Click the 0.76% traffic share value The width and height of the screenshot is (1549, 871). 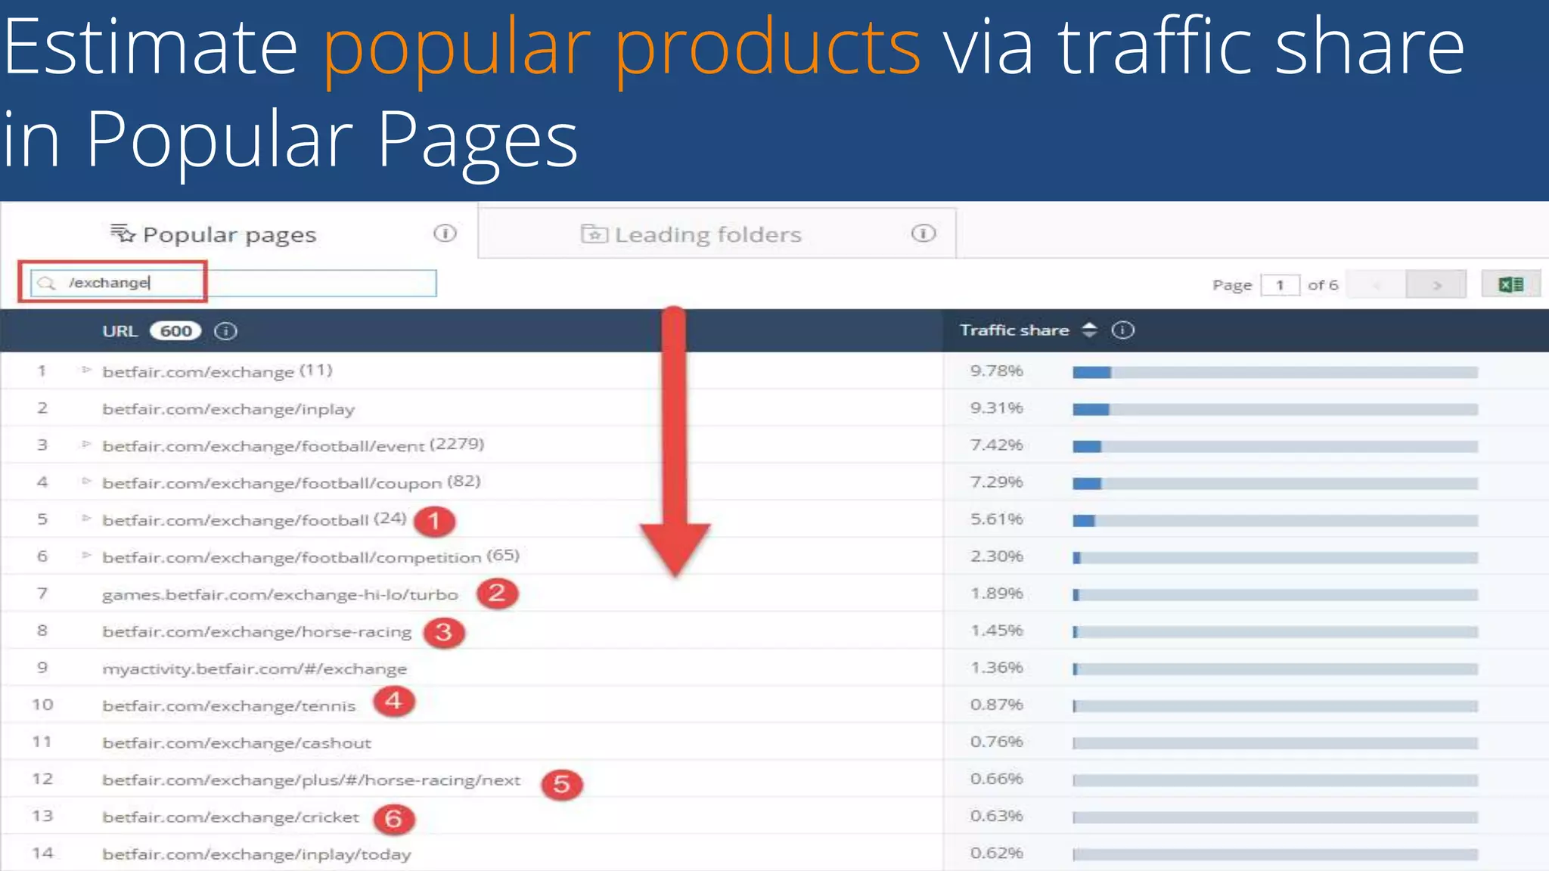997,741
